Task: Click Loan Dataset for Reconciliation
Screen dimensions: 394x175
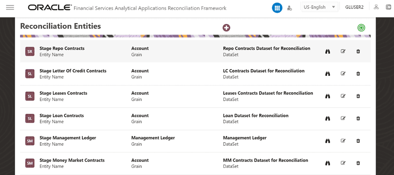Action: click(256, 116)
